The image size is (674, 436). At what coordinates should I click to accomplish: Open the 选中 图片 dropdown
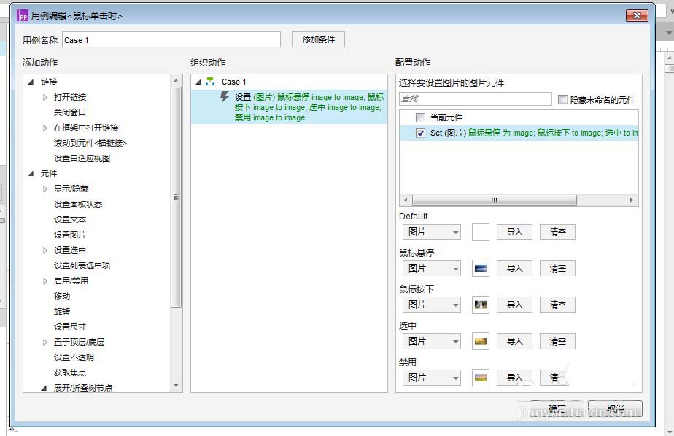coord(432,341)
